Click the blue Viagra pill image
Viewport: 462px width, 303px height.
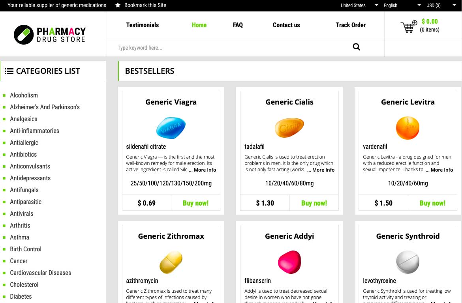[x=171, y=128]
